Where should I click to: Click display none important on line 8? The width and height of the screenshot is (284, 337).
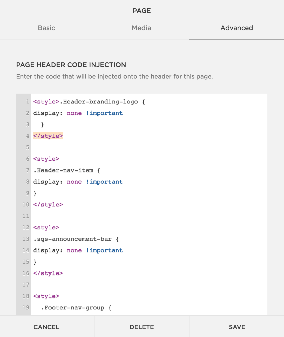click(x=78, y=182)
